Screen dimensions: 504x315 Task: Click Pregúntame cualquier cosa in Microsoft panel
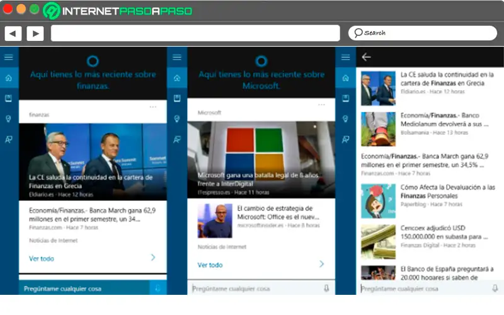pos(231,289)
